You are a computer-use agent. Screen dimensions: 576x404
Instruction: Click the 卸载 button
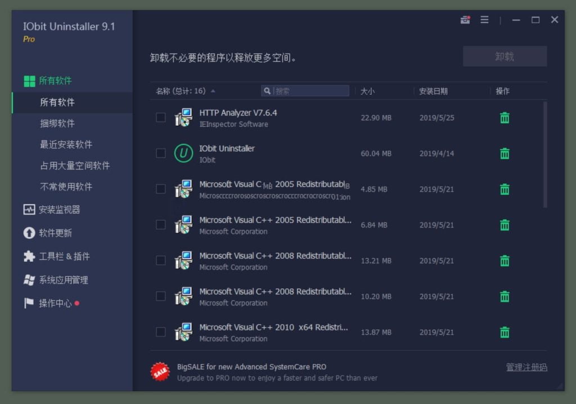tap(505, 56)
